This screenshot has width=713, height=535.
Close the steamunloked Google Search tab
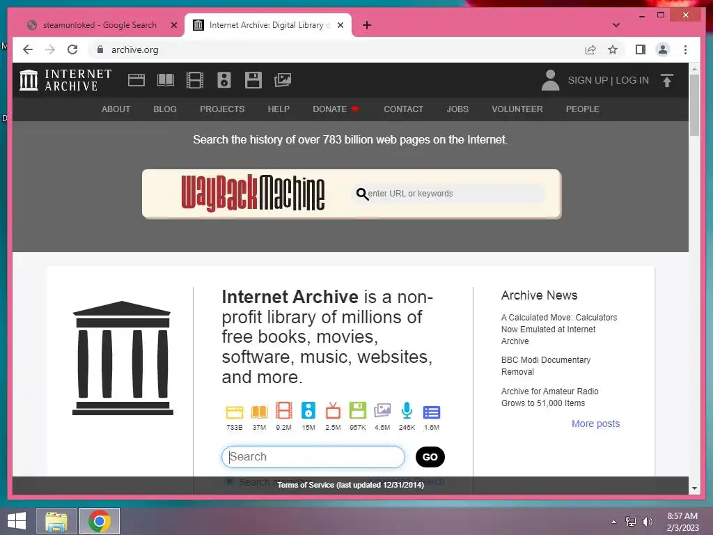pyautogui.click(x=173, y=25)
